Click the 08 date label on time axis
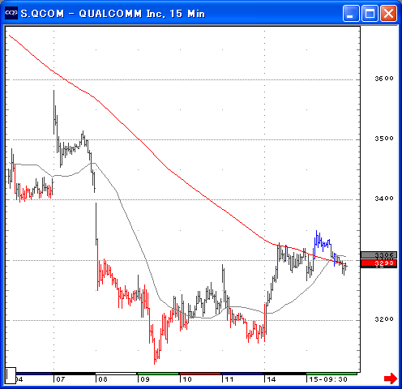402x389 pixels. click(x=103, y=379)
